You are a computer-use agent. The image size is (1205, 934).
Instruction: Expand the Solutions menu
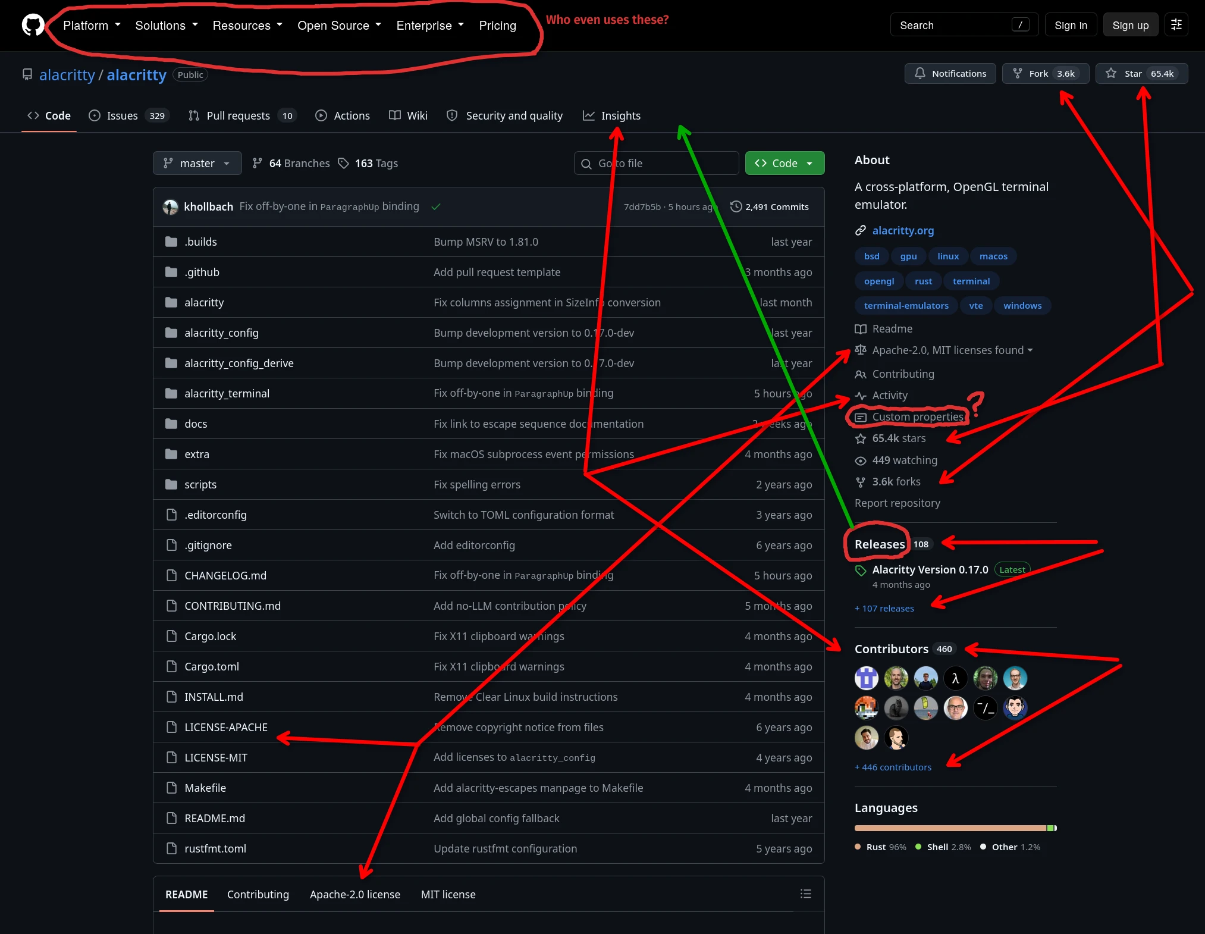click(167, 25)
